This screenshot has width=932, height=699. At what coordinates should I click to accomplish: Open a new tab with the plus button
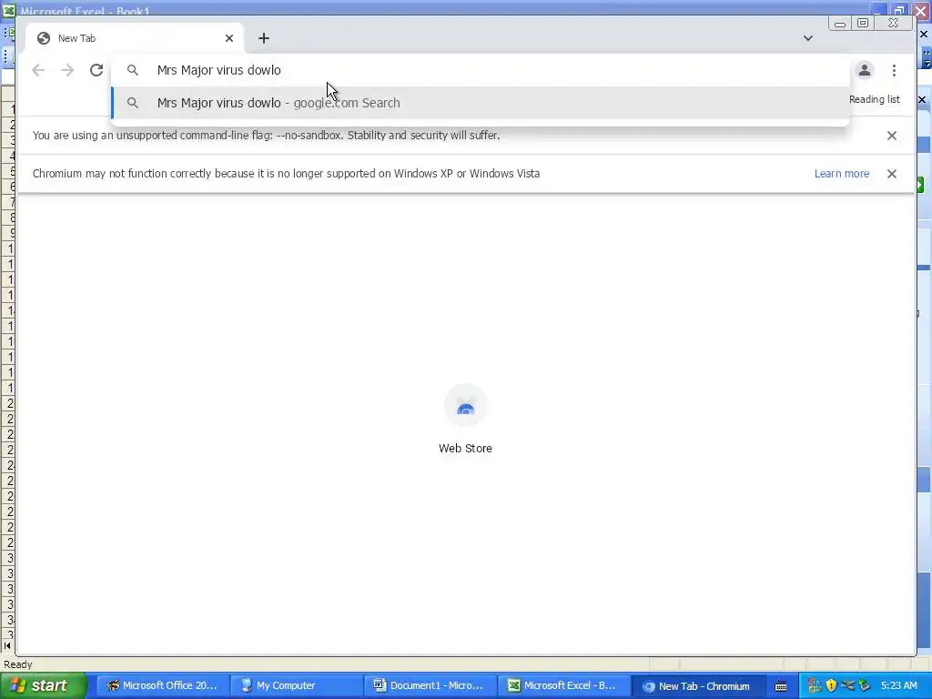coord(264,38)
